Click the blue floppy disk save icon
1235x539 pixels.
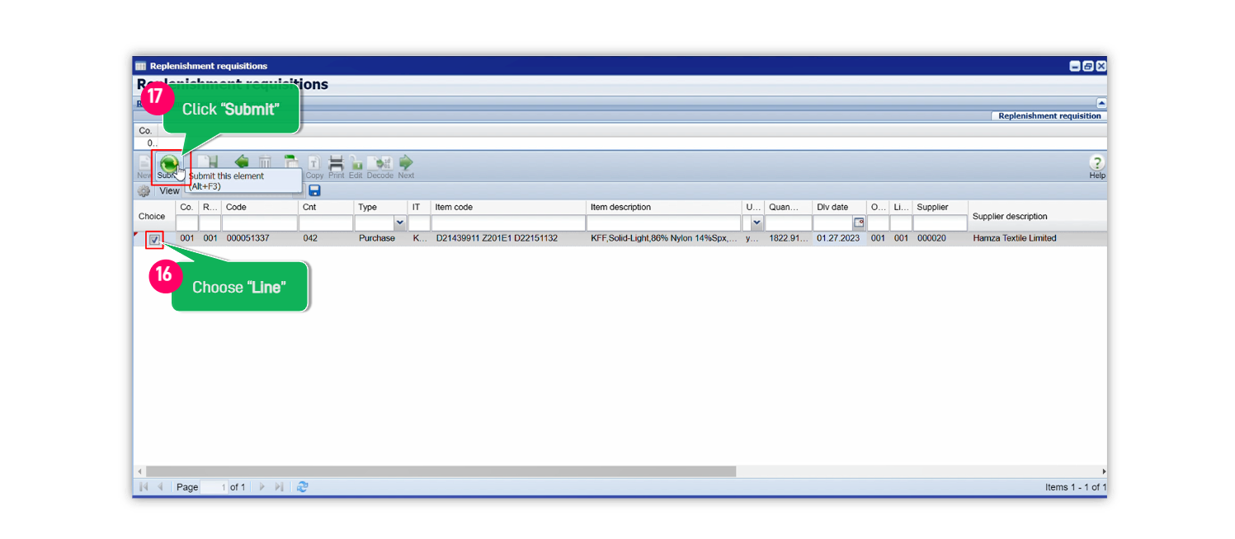[x=314, y=190]
